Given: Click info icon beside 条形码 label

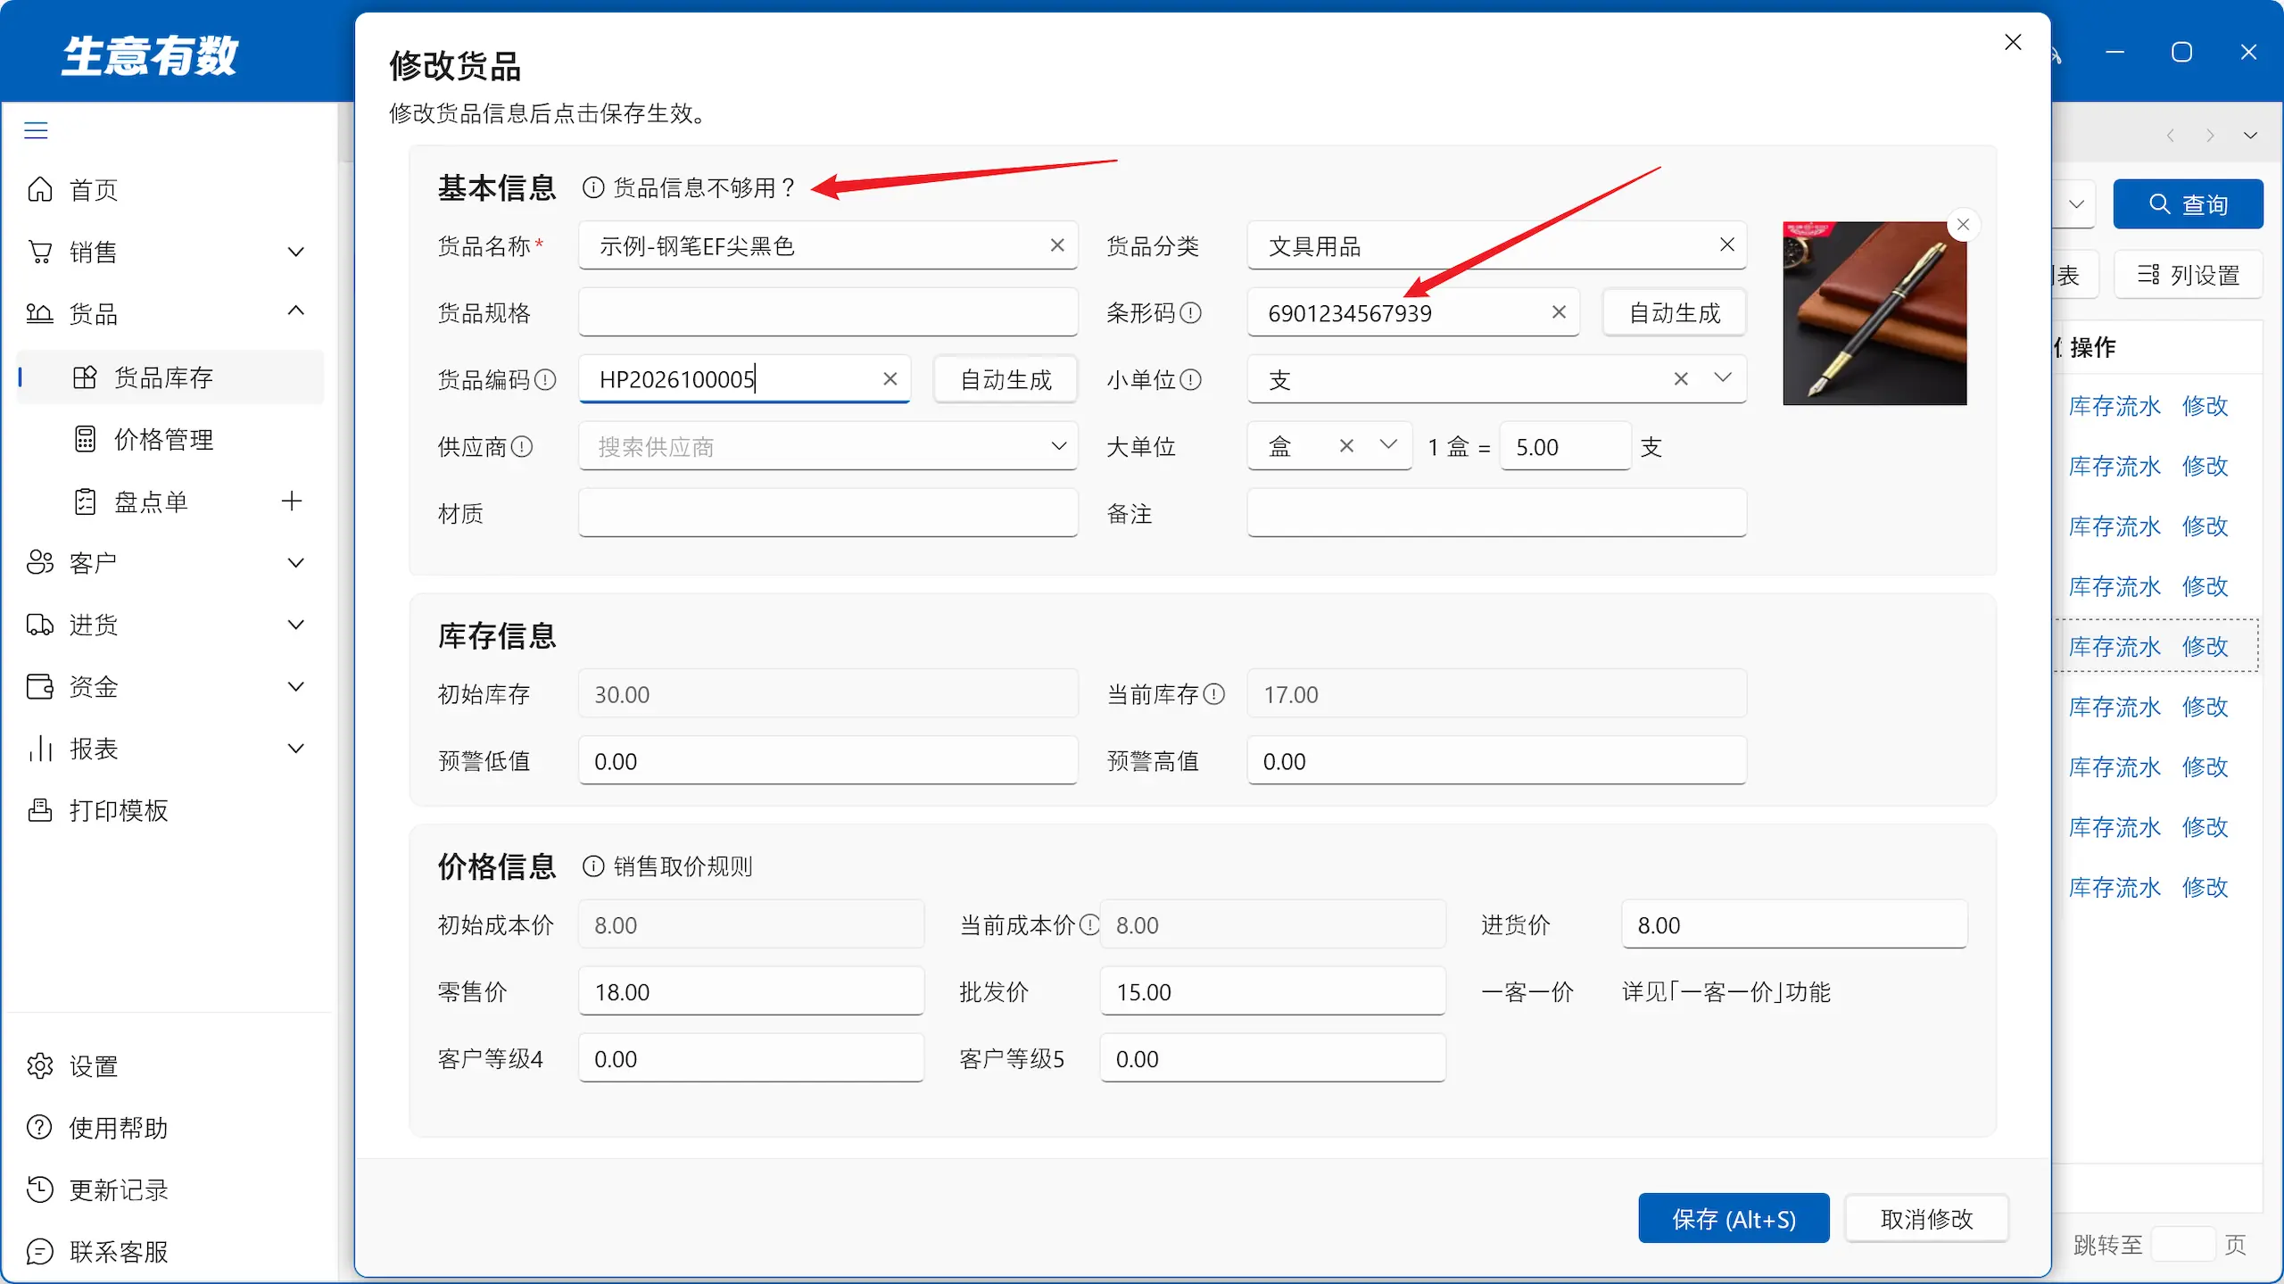Looking at the screenshot, I should click(x=1191, y=313).
